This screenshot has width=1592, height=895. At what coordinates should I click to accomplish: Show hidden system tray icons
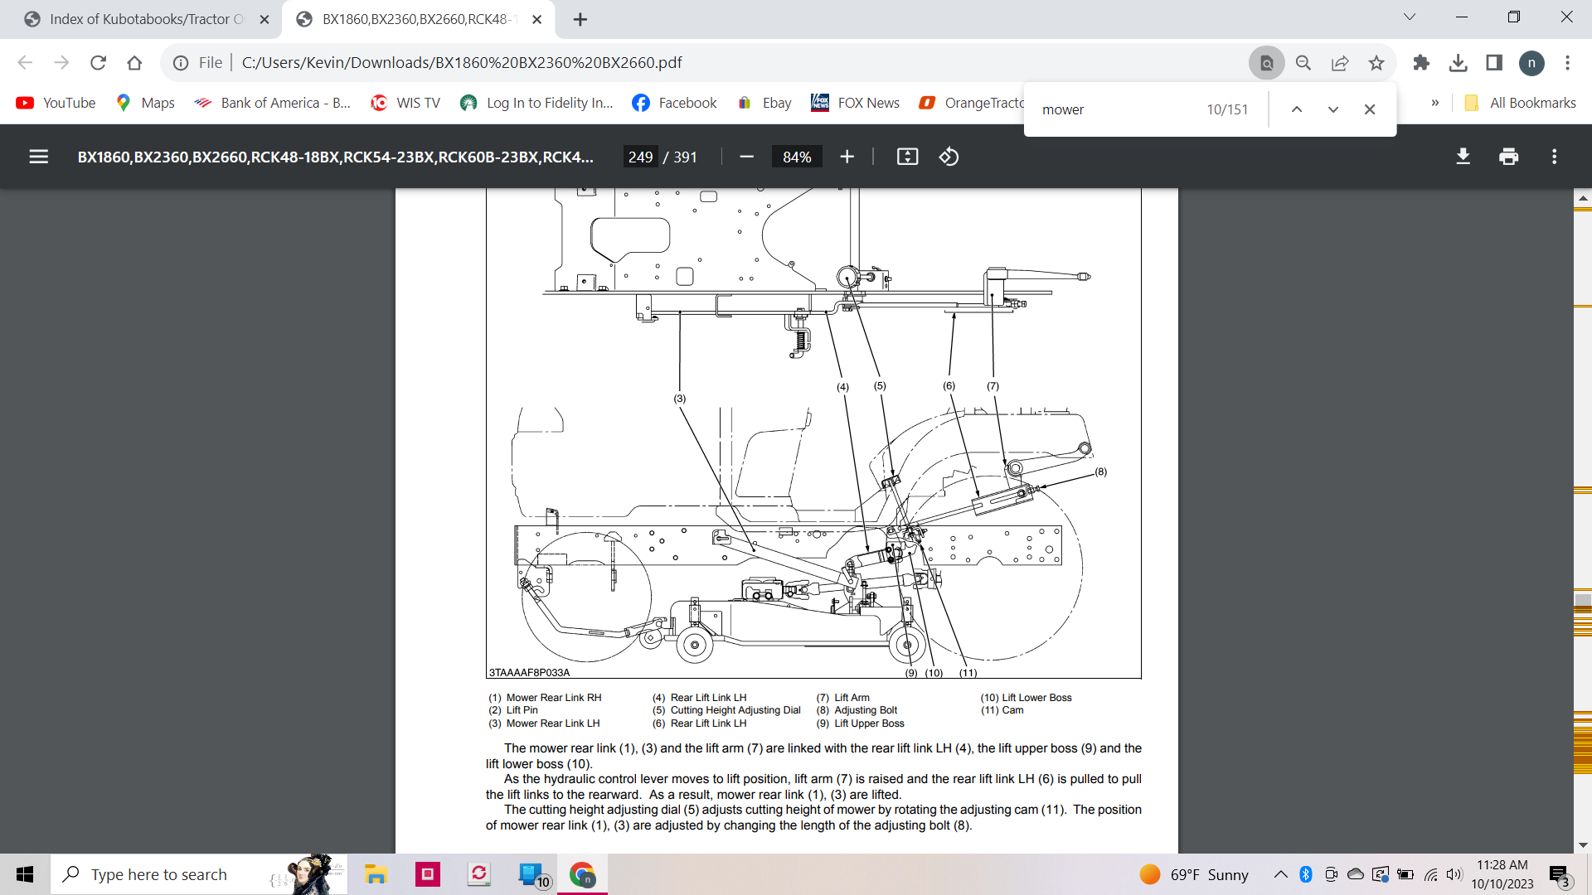1280,874
